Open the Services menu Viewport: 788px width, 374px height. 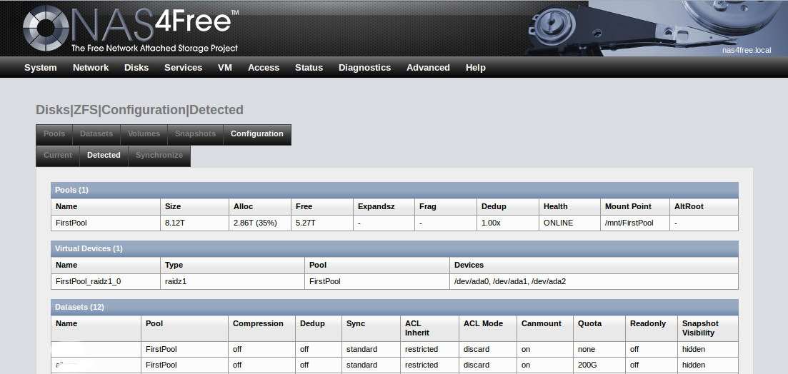[x=183, y=68]
